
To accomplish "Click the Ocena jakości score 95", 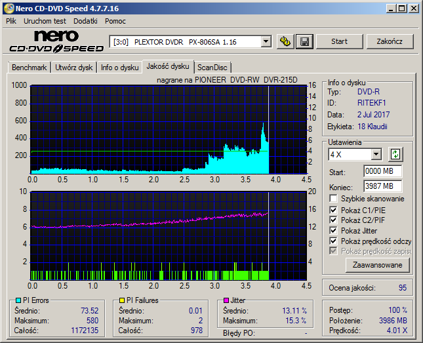I will click(403, 288).
